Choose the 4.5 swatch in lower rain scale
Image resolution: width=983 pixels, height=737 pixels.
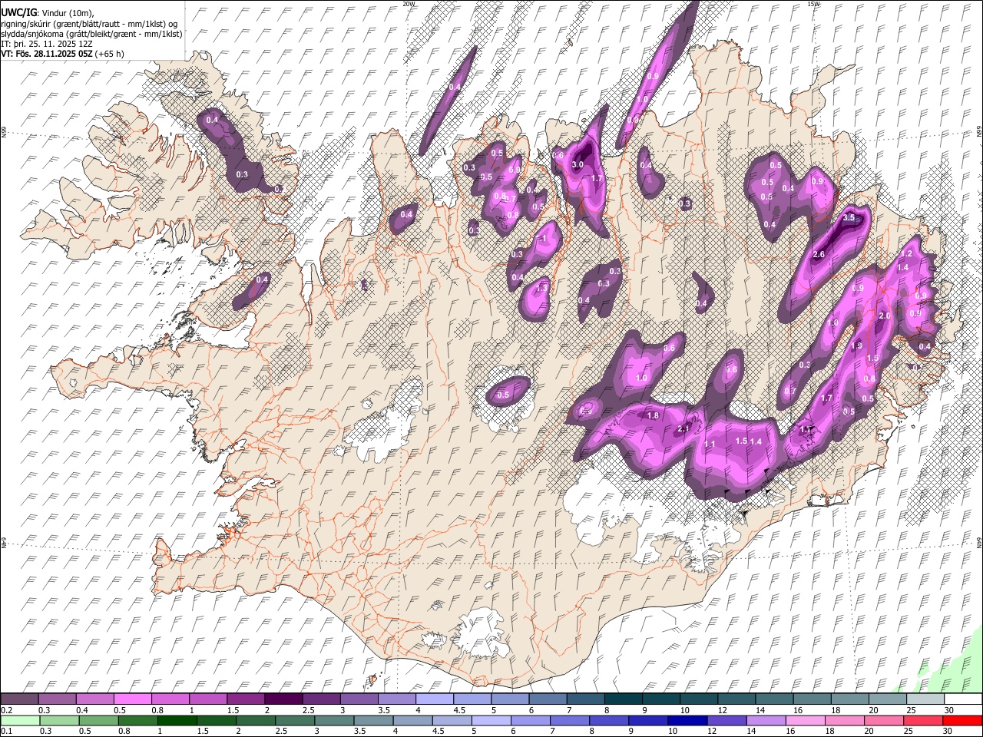(x=452, y=720)
